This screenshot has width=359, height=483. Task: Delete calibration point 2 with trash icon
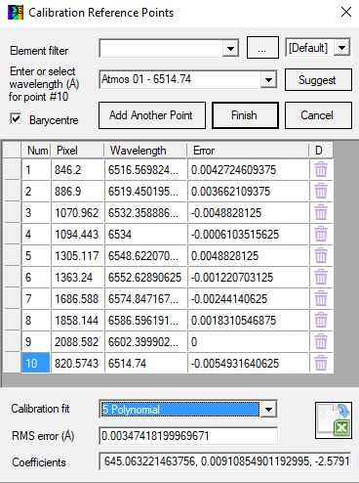tap(321, 192)
